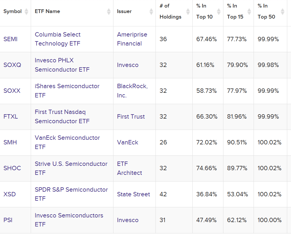The image size is (291, 234).
Task: Open the VanEck Semiconductor ETF link
Action: point(67,142)
